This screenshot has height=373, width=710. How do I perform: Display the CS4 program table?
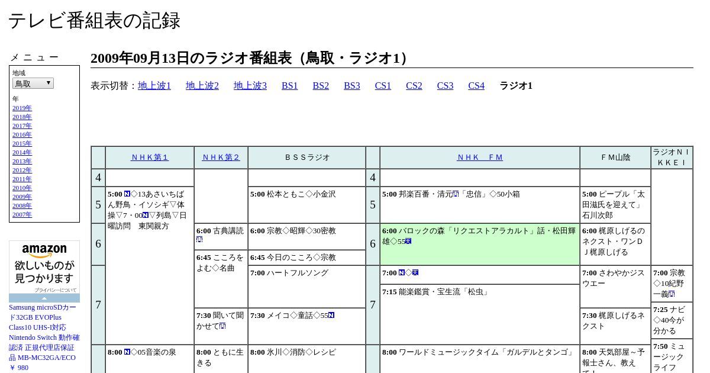coord(476,86)
